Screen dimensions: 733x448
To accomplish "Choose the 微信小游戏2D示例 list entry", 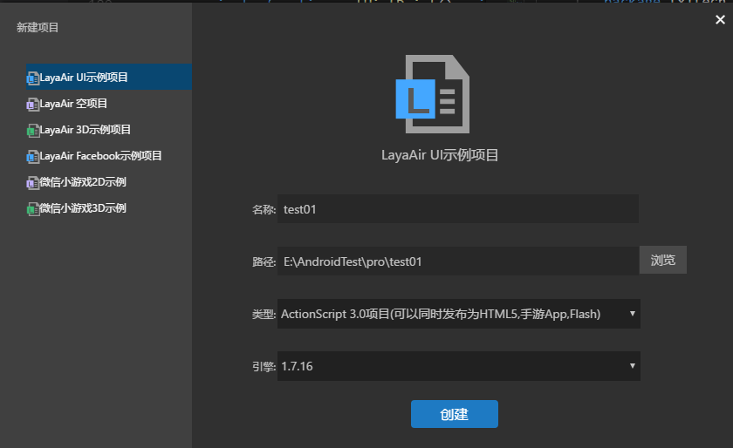I will (x=109, y=181).
